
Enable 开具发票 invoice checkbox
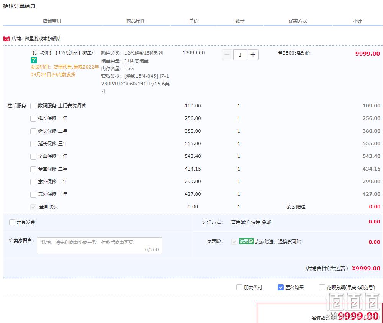tap(12, 222)
